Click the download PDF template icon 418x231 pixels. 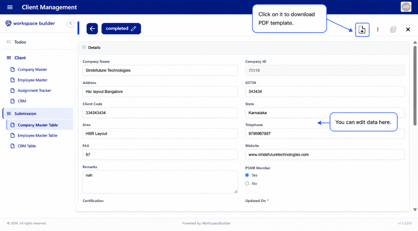[x=362, y=30]
